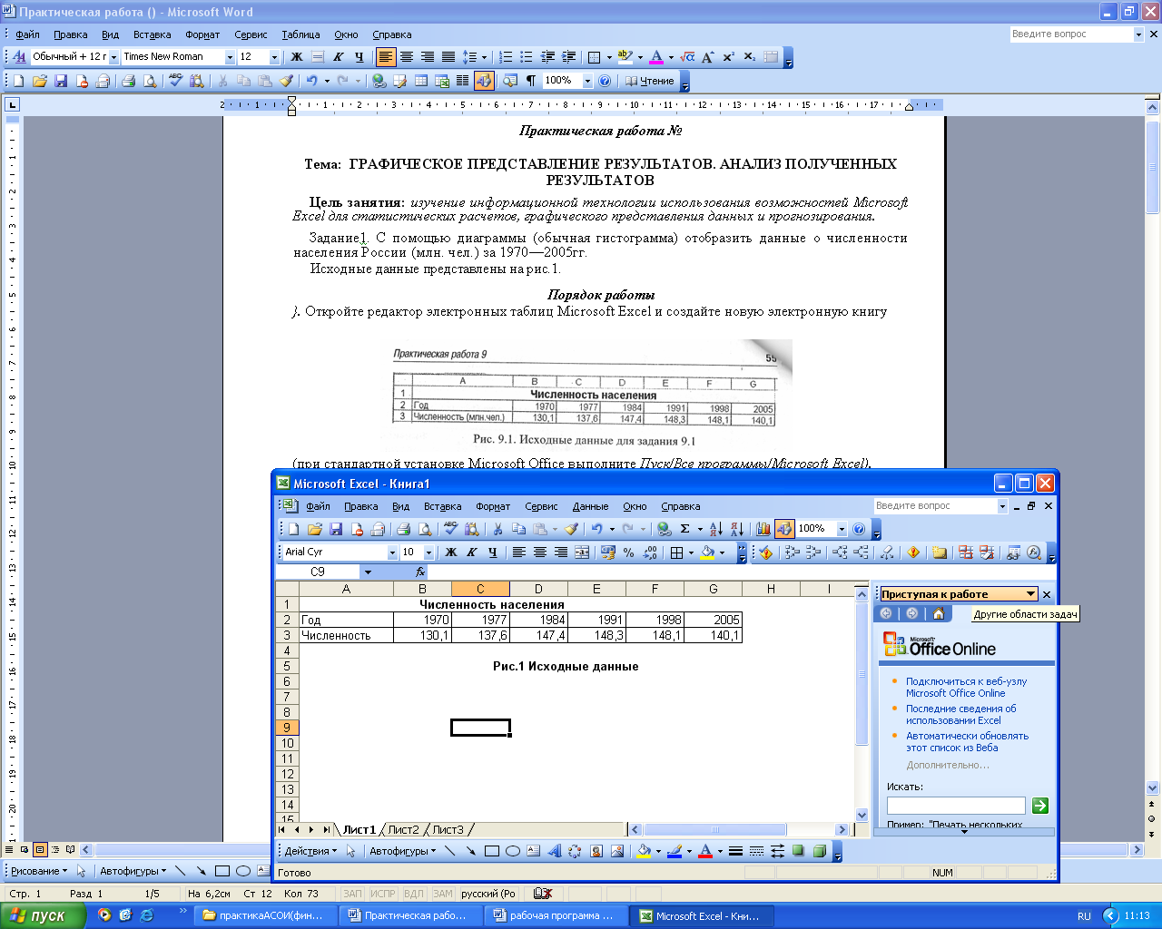
Task: Open Excel font size 10 dropdown
Action: [x=428, y=553]
